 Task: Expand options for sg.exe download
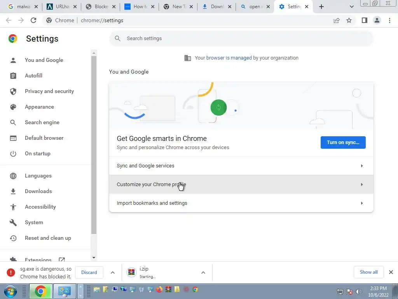click(x=113, y=273)
